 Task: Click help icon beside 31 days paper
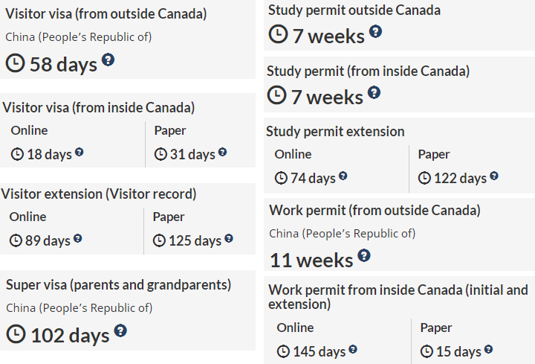tap(223, 152)
